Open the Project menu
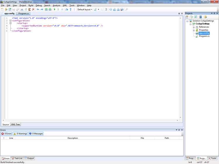 23,6
